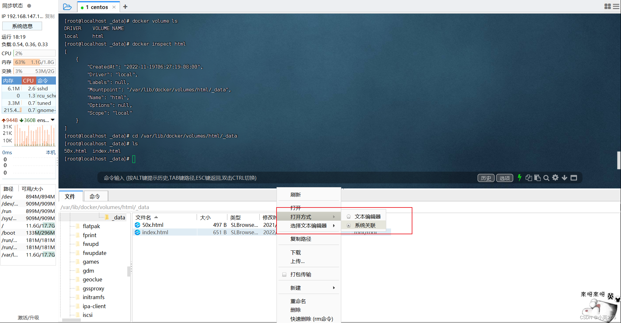Click the open folder icon beside the tabs
Image resolution: width=621 pixels, height=323 pixels.
[x=67, y=6]
